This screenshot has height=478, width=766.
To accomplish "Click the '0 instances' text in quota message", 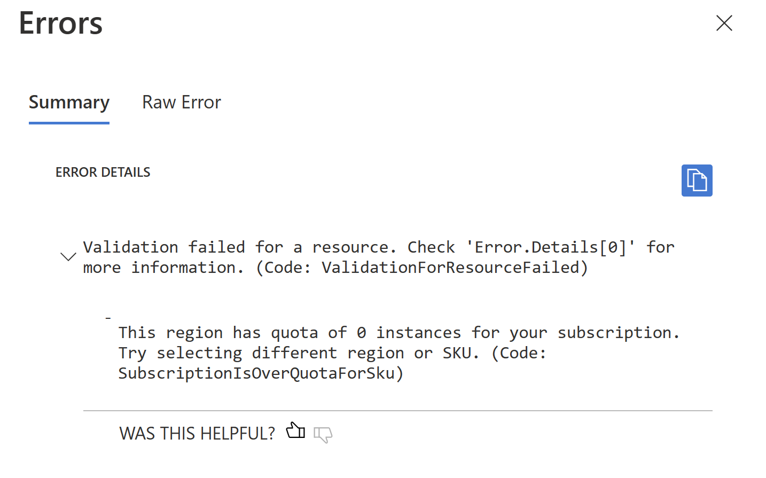I will (409, 332).
